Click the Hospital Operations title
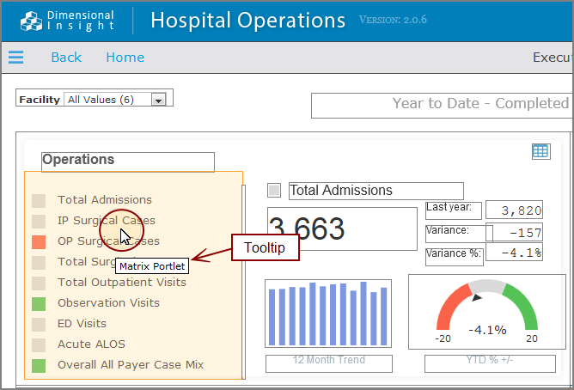The width and height of the screenshot is (574, 390). [247, 20]
